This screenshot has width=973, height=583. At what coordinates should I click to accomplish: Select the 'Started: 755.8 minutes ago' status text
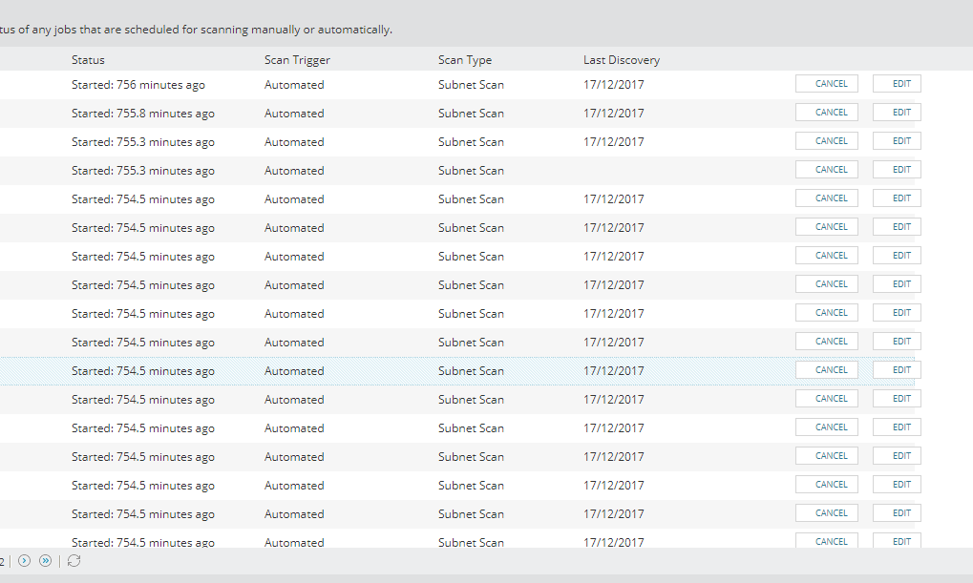point(142,114)
